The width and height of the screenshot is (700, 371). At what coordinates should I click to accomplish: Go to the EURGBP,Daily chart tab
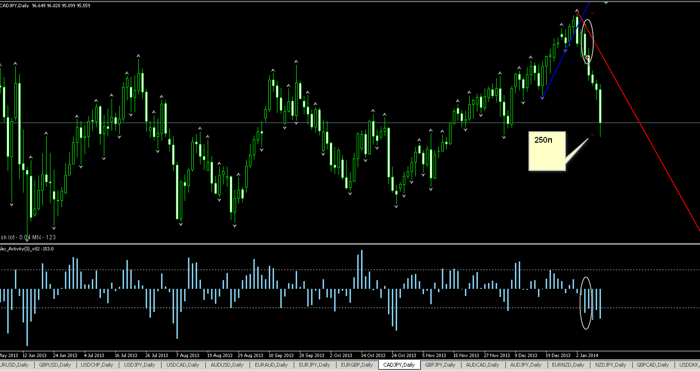pyautogui.click(x=357, y=365)
